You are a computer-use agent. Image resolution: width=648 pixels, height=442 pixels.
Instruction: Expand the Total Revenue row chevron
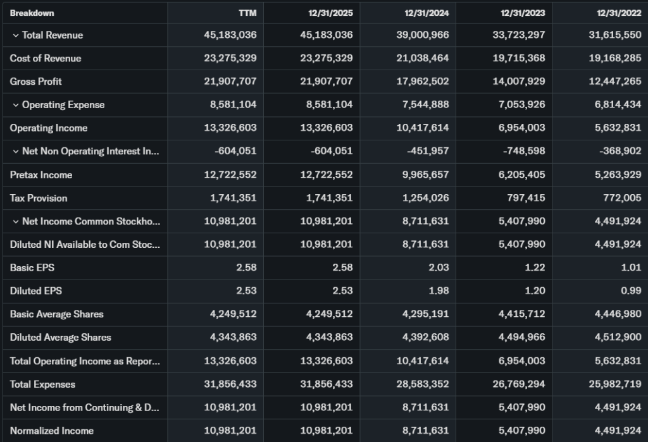click(x=16, y=35)
